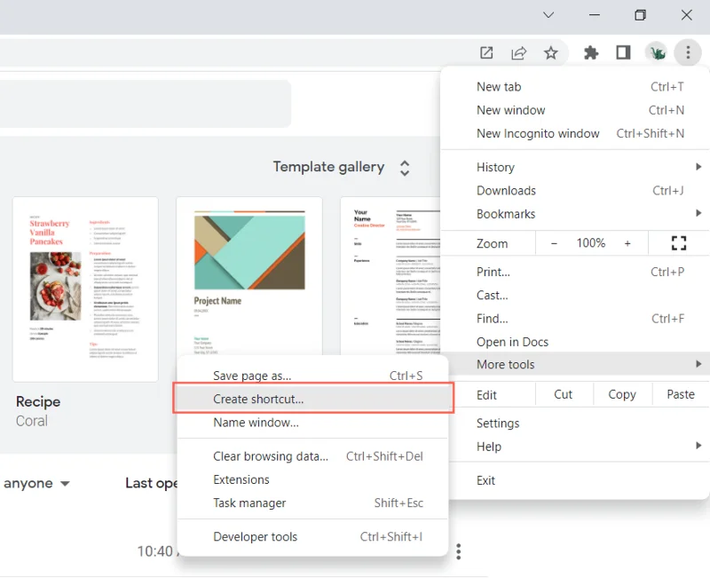Viewport: 710px width, 578px height.
Task: Open the Project Name proposal template thumbnail
Action: (x=249, y=276)
